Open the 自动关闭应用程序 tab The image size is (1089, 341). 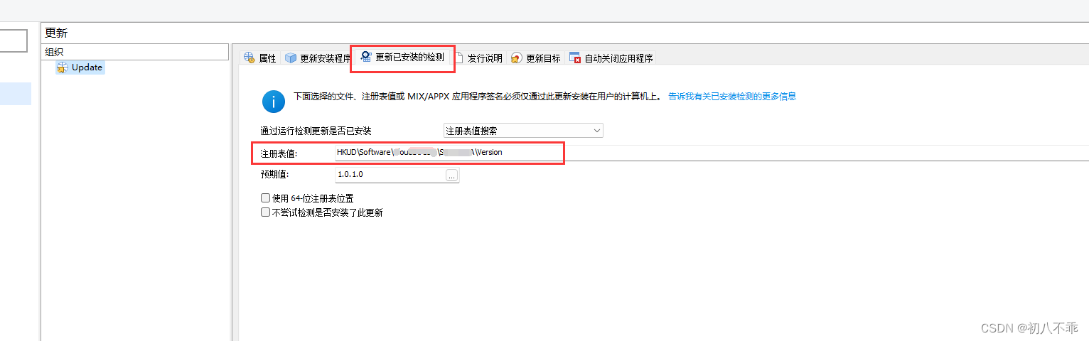tap(611, 58)
